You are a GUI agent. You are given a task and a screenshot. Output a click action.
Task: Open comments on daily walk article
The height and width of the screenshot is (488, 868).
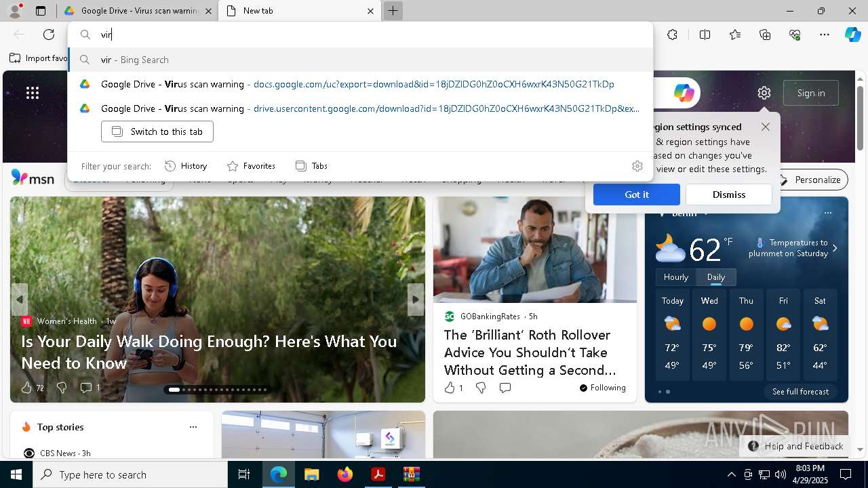coord(90,388)
